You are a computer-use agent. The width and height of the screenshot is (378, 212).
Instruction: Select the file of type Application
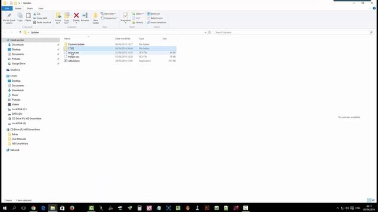coord(120,61)
